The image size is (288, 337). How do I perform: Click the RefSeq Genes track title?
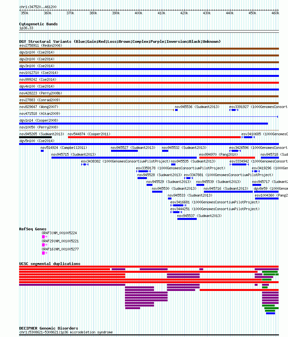(x=33, y=229)
